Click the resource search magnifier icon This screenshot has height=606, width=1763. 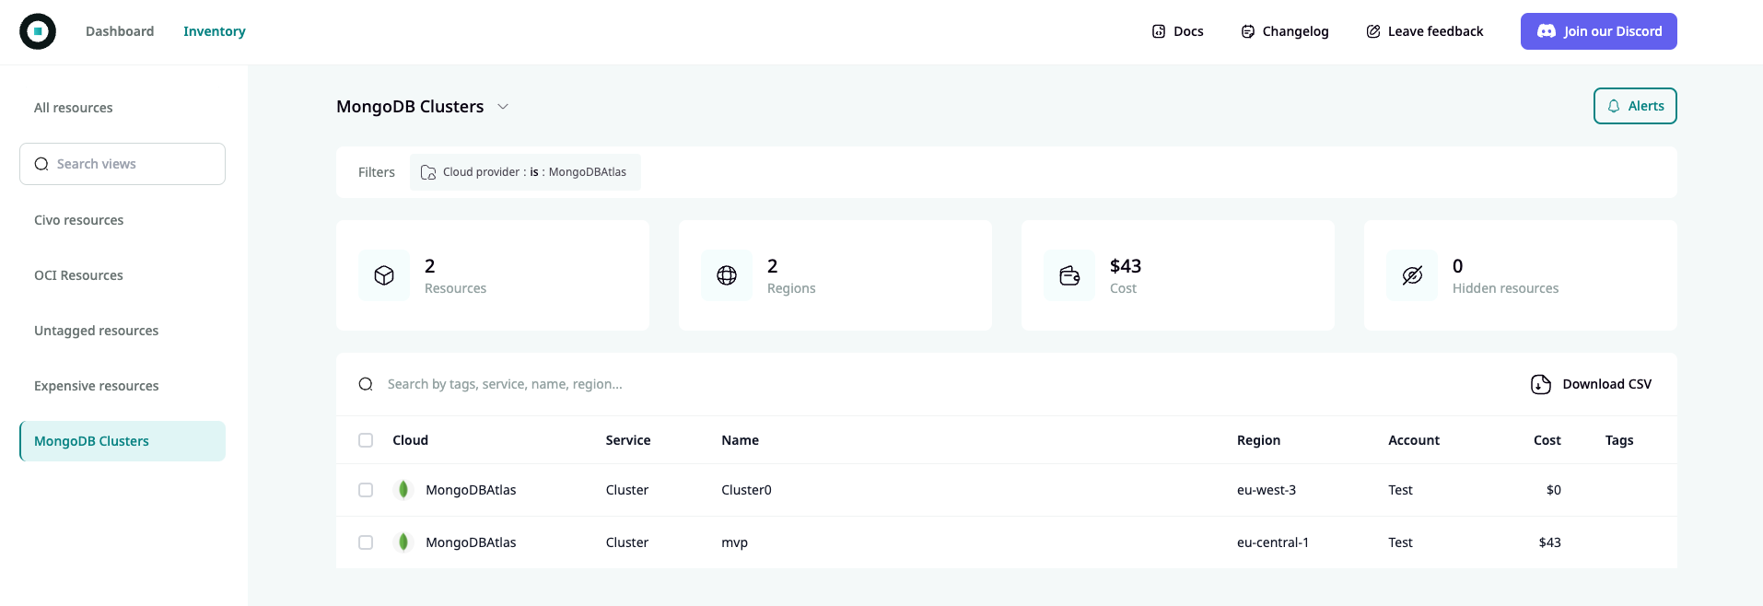click(366, 384)
